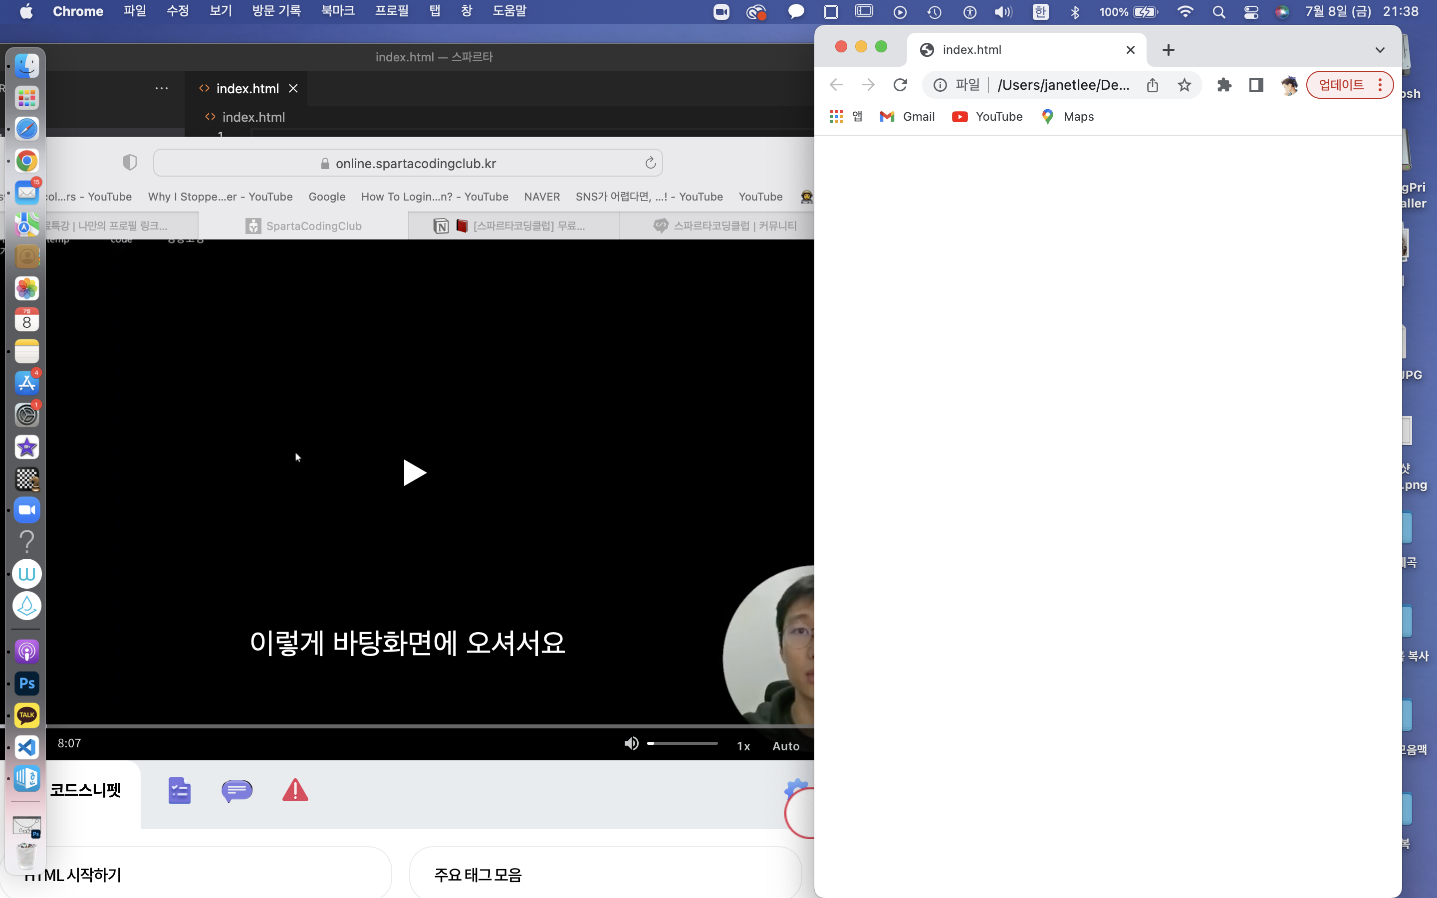Mute the video speaker icon
Screen dimensions: 1437x898
coord(631,743)
